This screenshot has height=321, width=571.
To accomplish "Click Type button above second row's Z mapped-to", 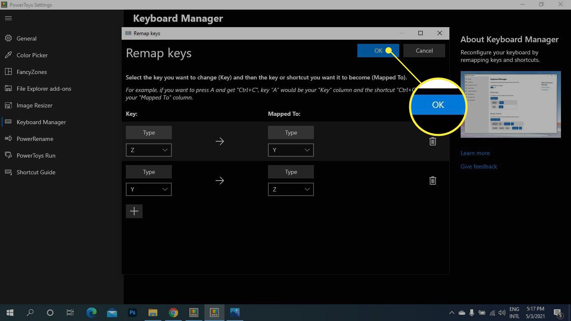I will click(291, 172).
